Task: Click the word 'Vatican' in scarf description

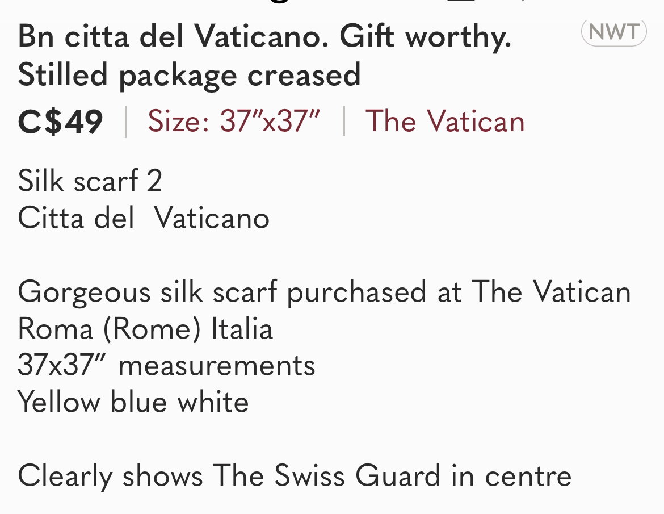Action: click(x=582, y=292)
